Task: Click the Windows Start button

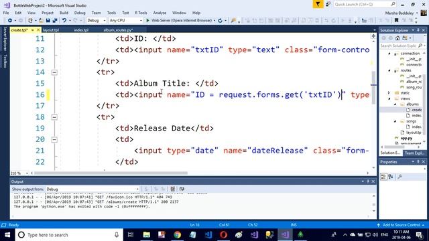Action: coord(7,235)
